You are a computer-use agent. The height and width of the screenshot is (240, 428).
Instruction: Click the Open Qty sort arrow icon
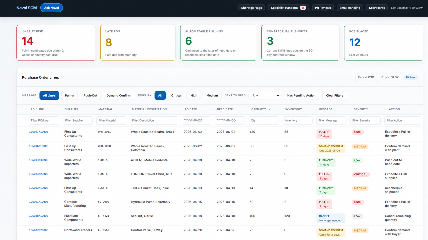[x=270, y=109]
